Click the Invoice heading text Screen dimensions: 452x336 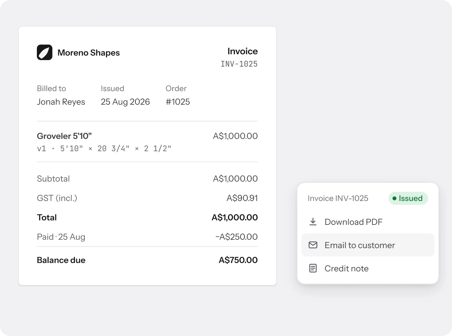(x=242, y=51)
